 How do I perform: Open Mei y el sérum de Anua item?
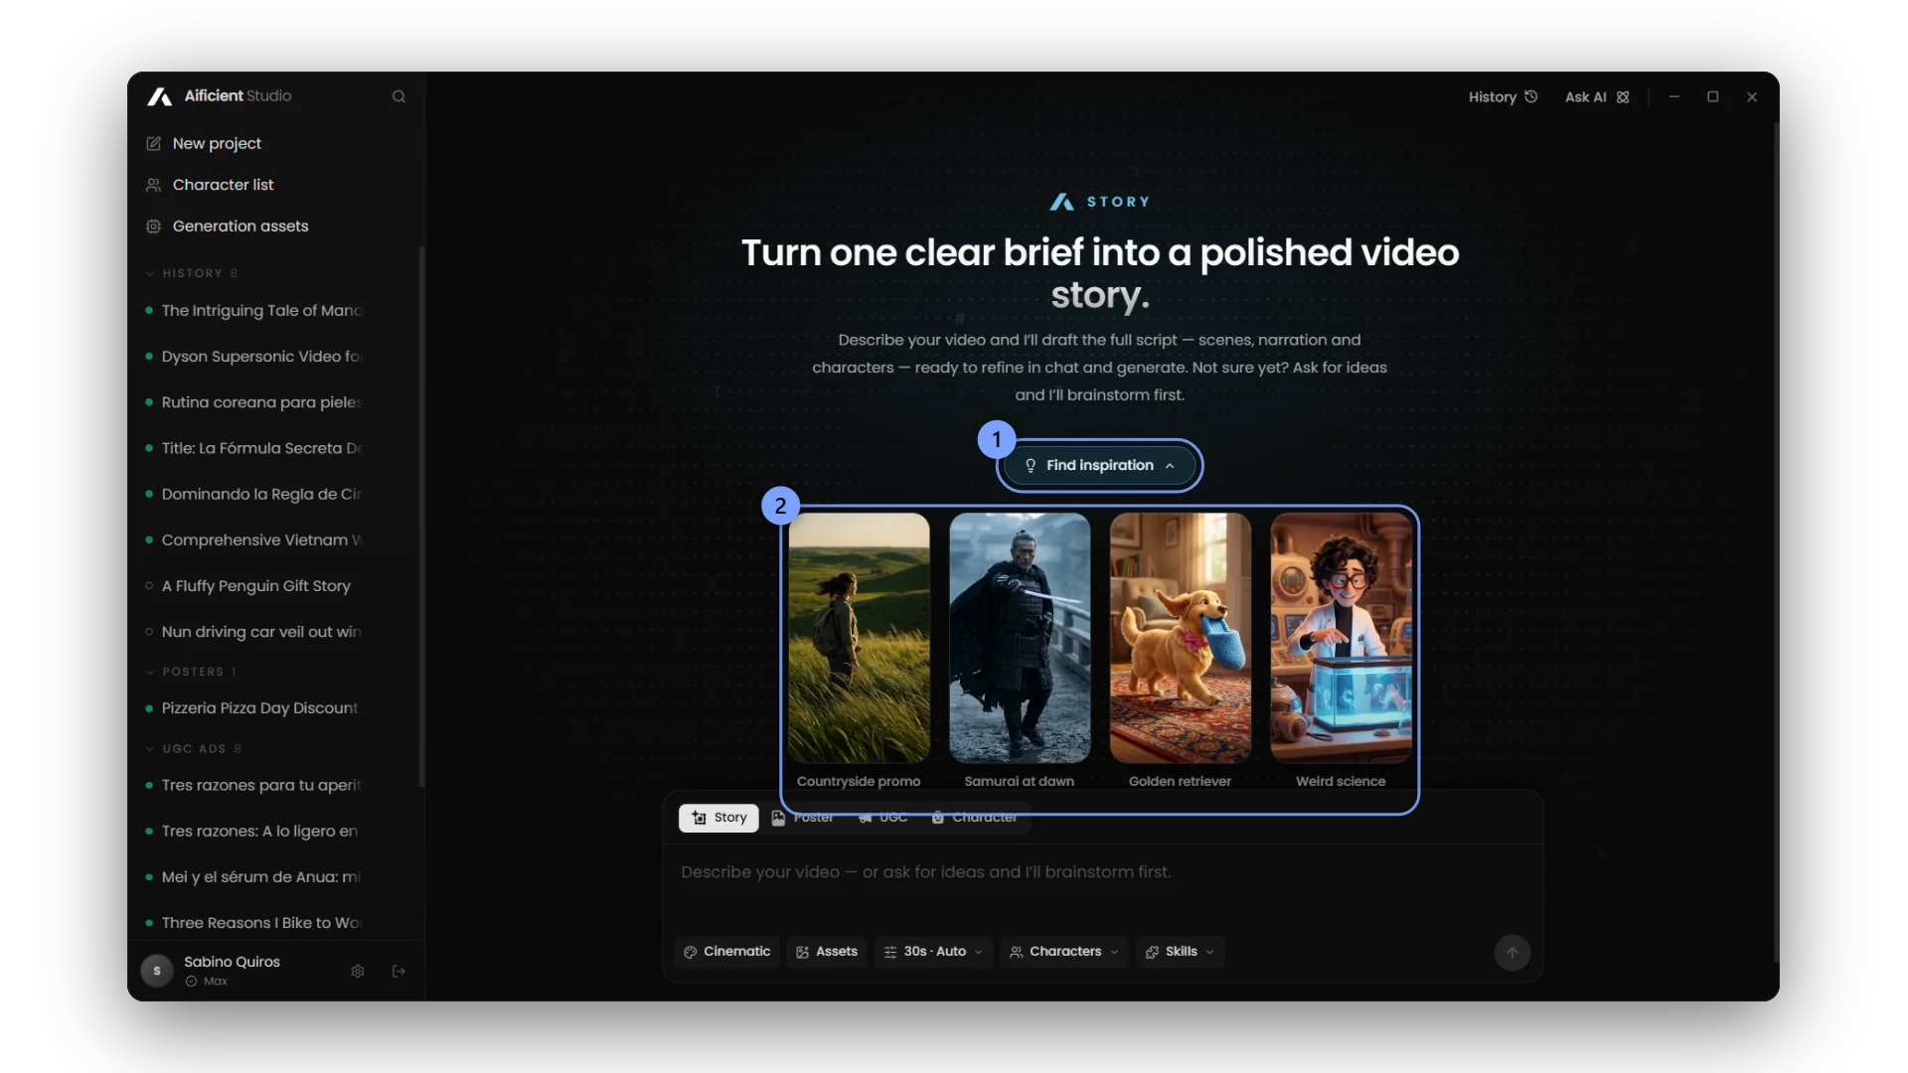click(x=261, y=877)
